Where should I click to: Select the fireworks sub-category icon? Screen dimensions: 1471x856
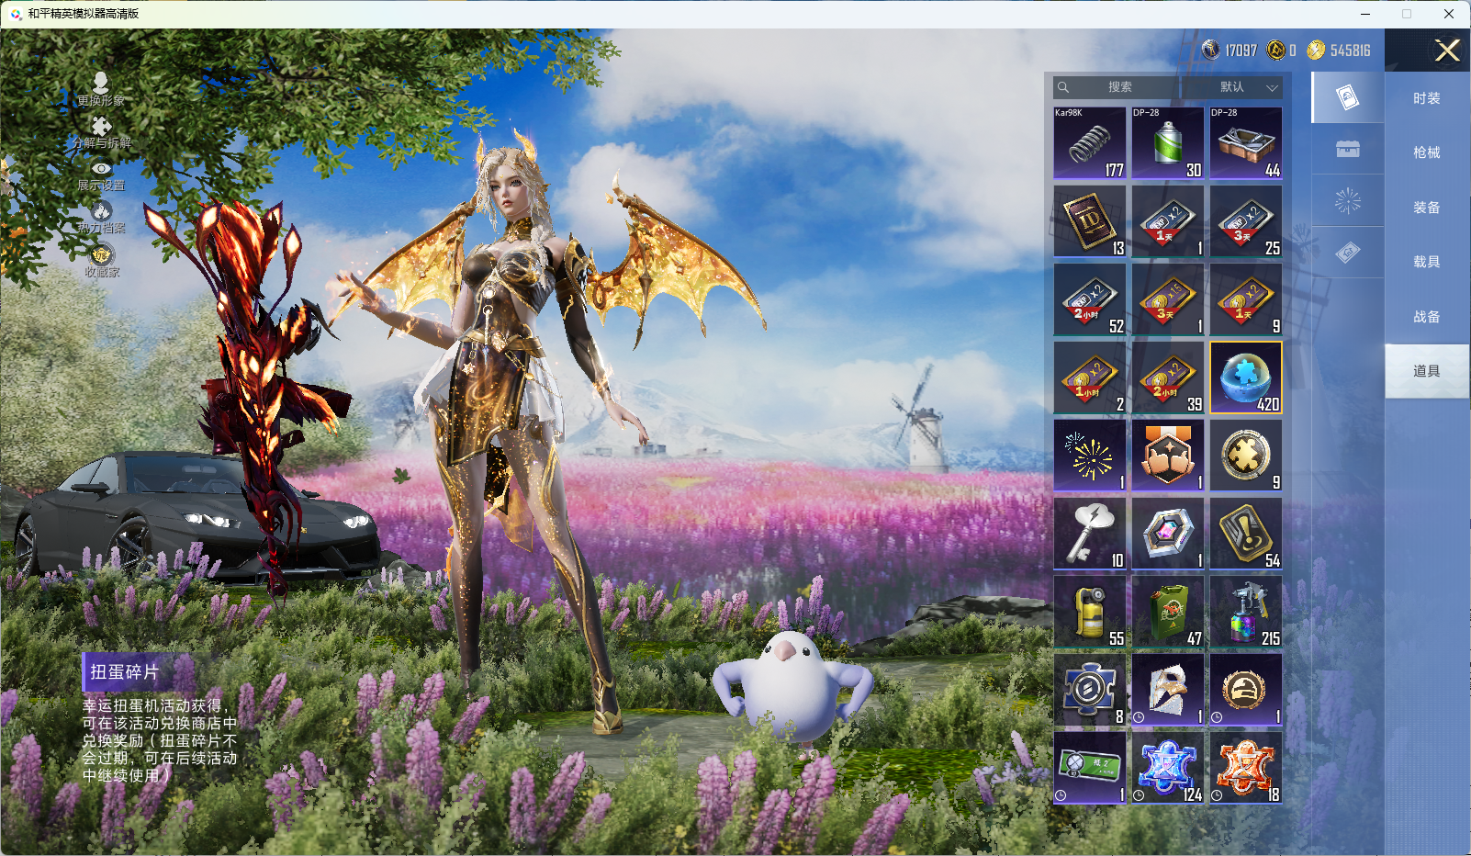coord(1347,201)
